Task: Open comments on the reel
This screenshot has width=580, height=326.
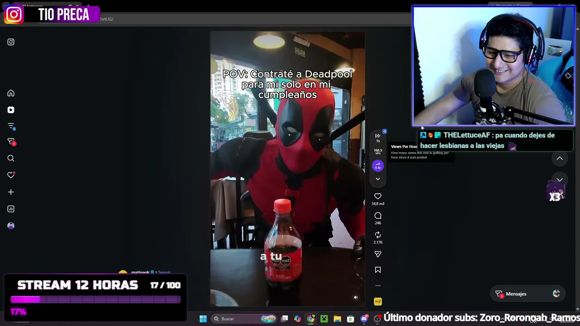Action: (x=378, y=216)
